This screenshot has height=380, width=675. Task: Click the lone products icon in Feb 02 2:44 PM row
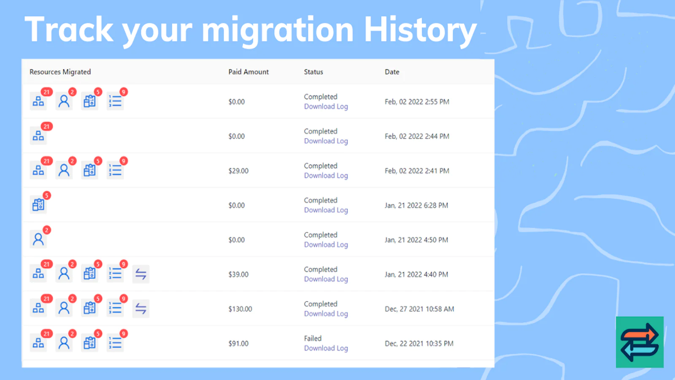(x=38, y=136)
